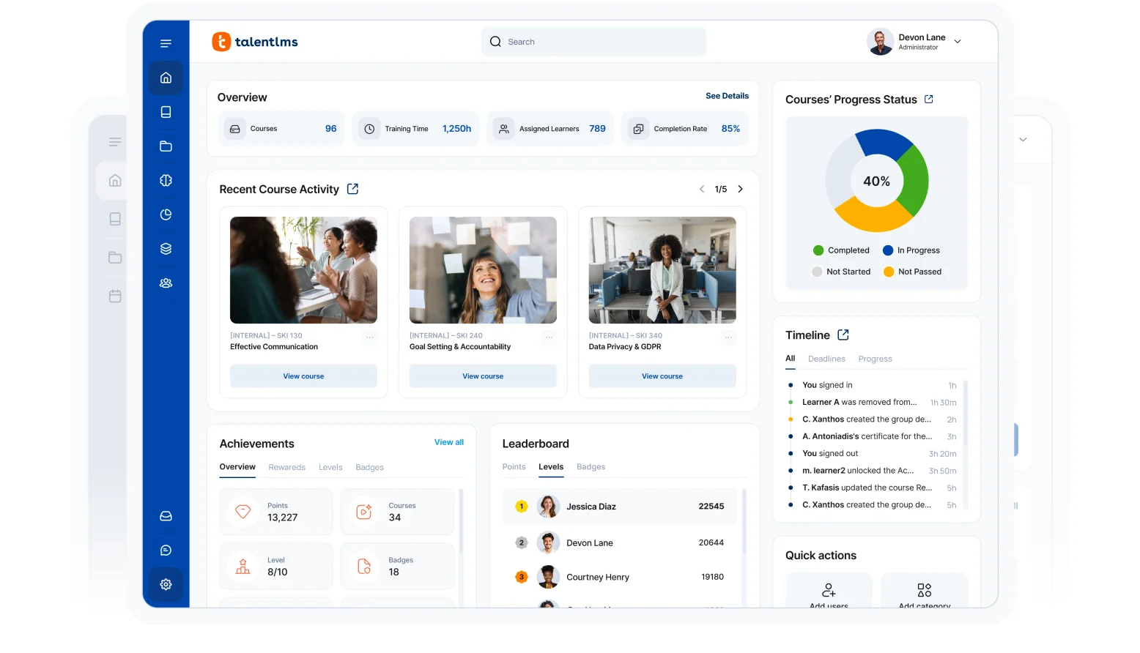Click the users group icon in sidebar

click(x=166, y=283)
